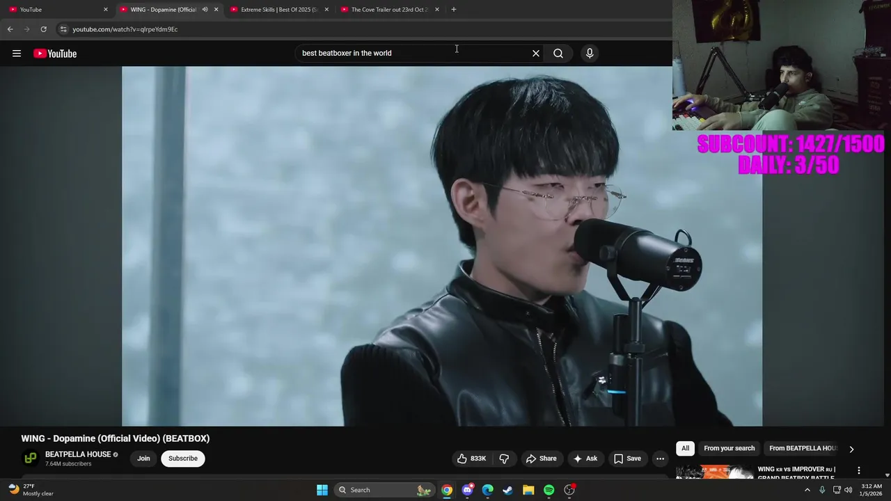The width and height of the screenshot is (891, 501).
Task: Dislike the video with thumbs down
Action: (x=504, y=459)
